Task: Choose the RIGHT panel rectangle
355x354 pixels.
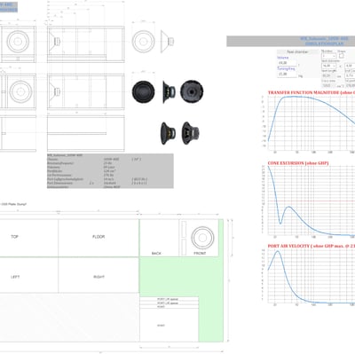Action: tap(99, 275)
